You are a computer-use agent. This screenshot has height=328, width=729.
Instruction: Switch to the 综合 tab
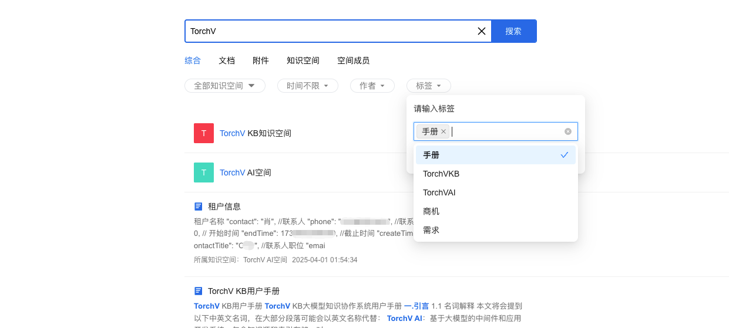coord(193,60)
